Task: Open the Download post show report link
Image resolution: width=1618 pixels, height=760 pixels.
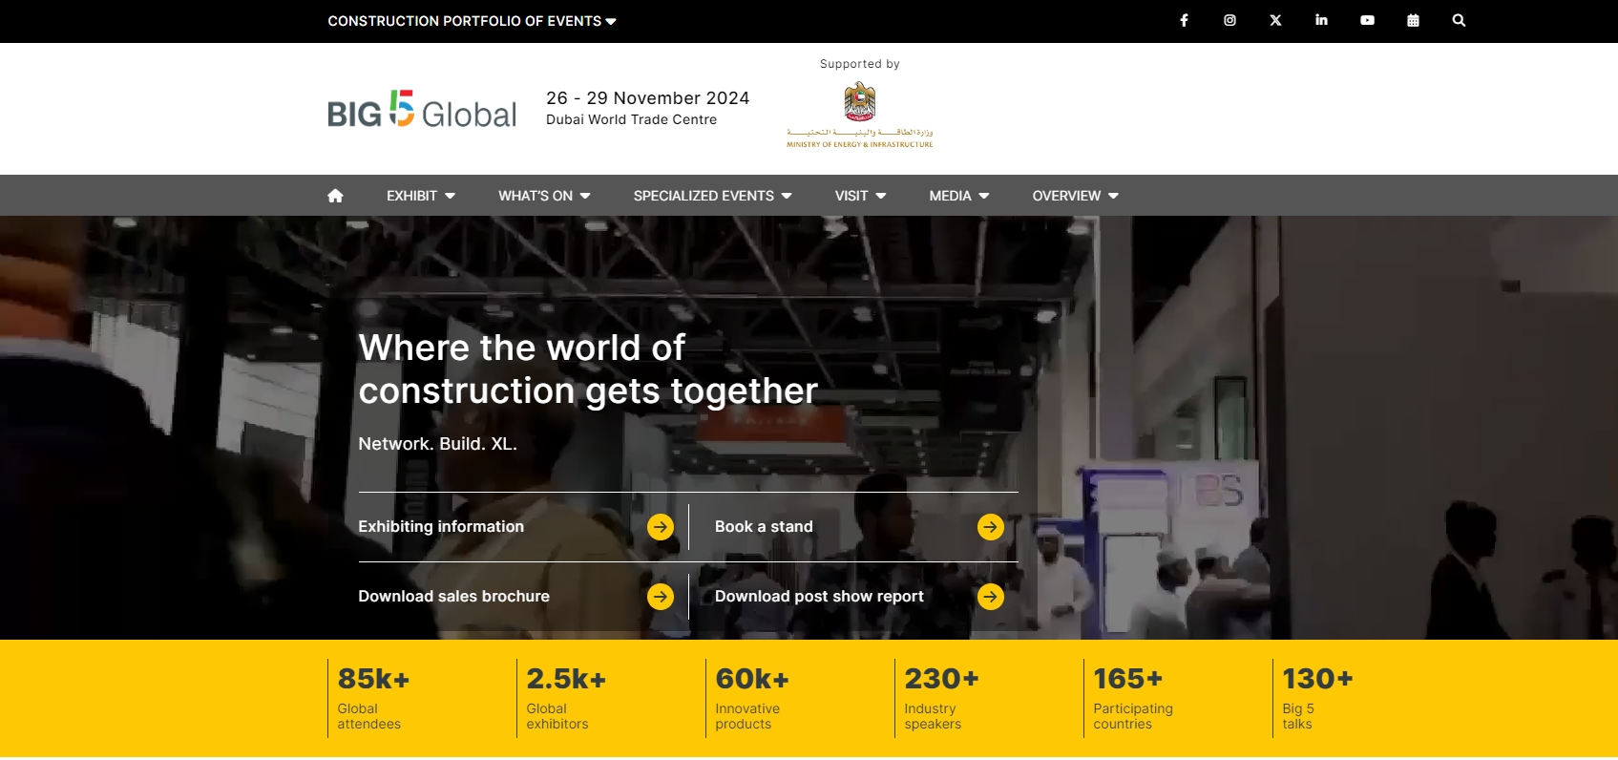Action: coord(819,597)
